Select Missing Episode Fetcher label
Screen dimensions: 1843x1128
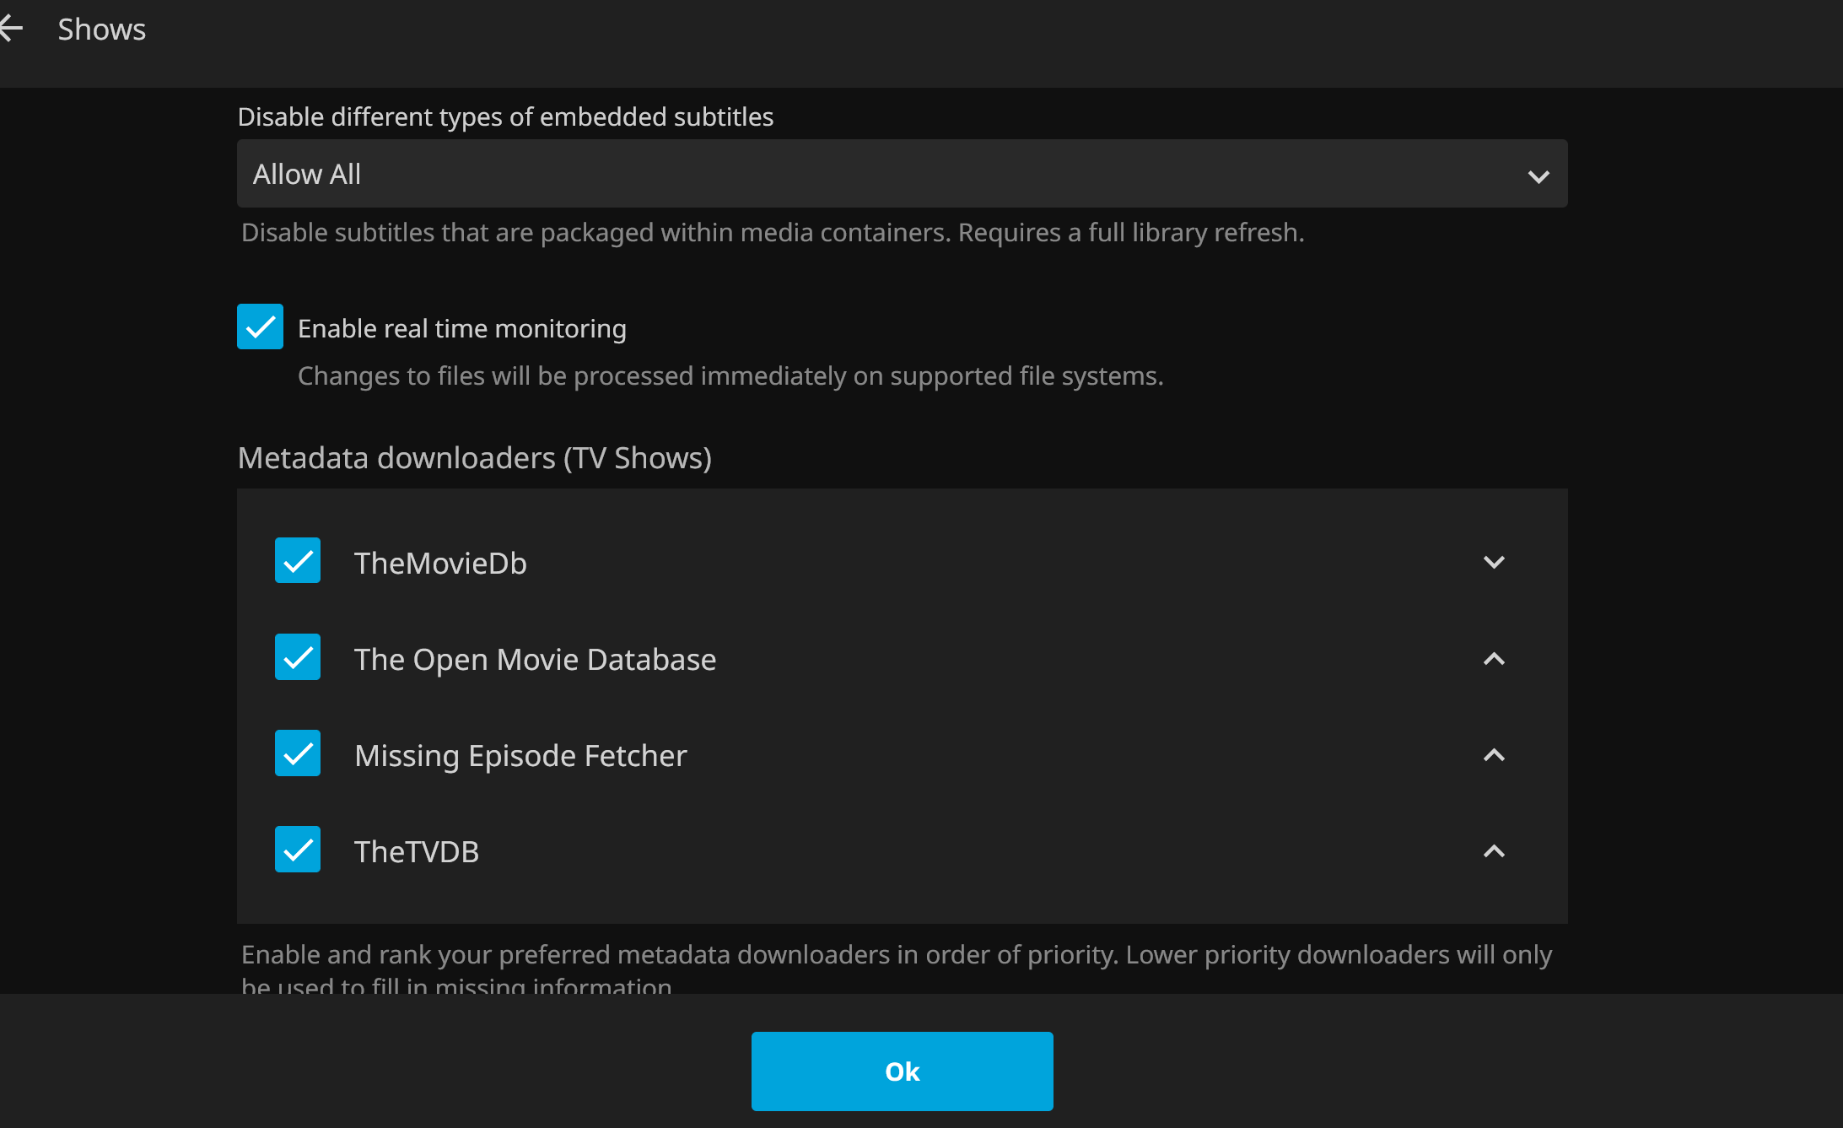coord(520,756)
